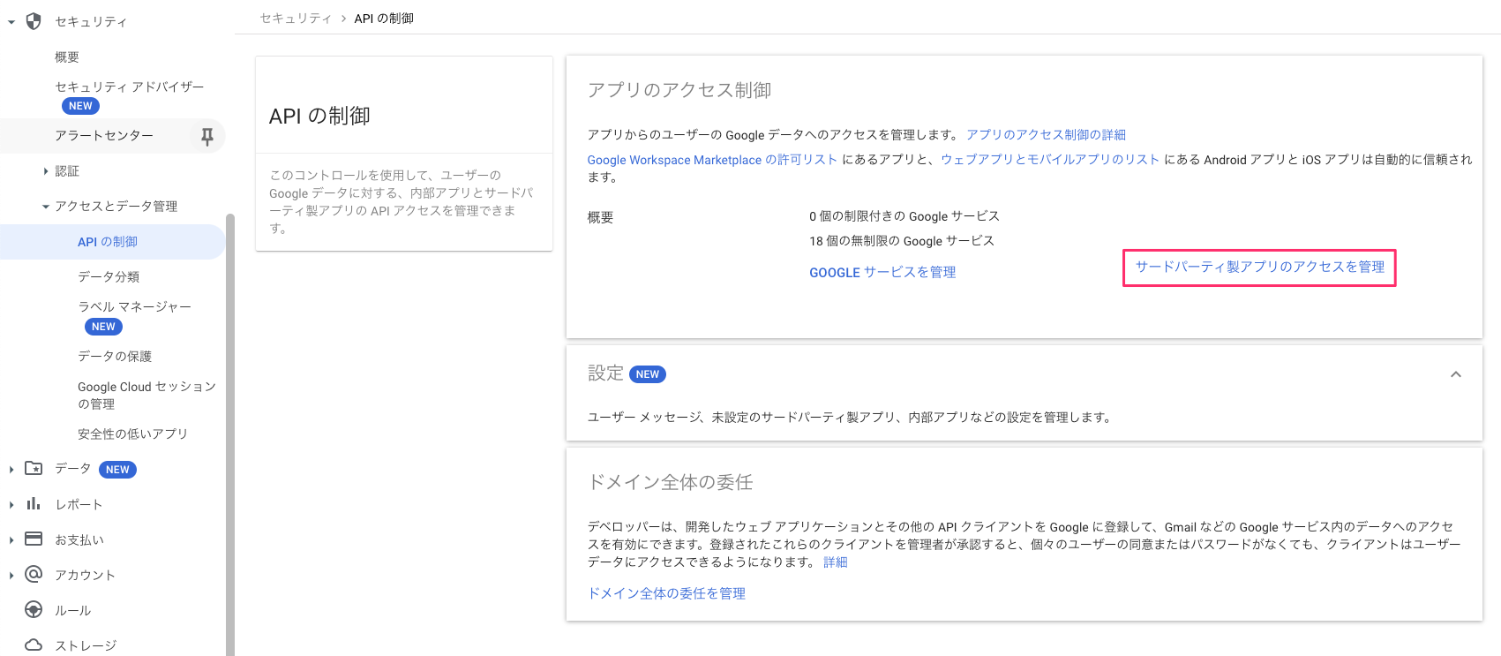This screenshot has height=656, width=1501.
Task: Expand the データ section arrow
Action: [11, 470]
